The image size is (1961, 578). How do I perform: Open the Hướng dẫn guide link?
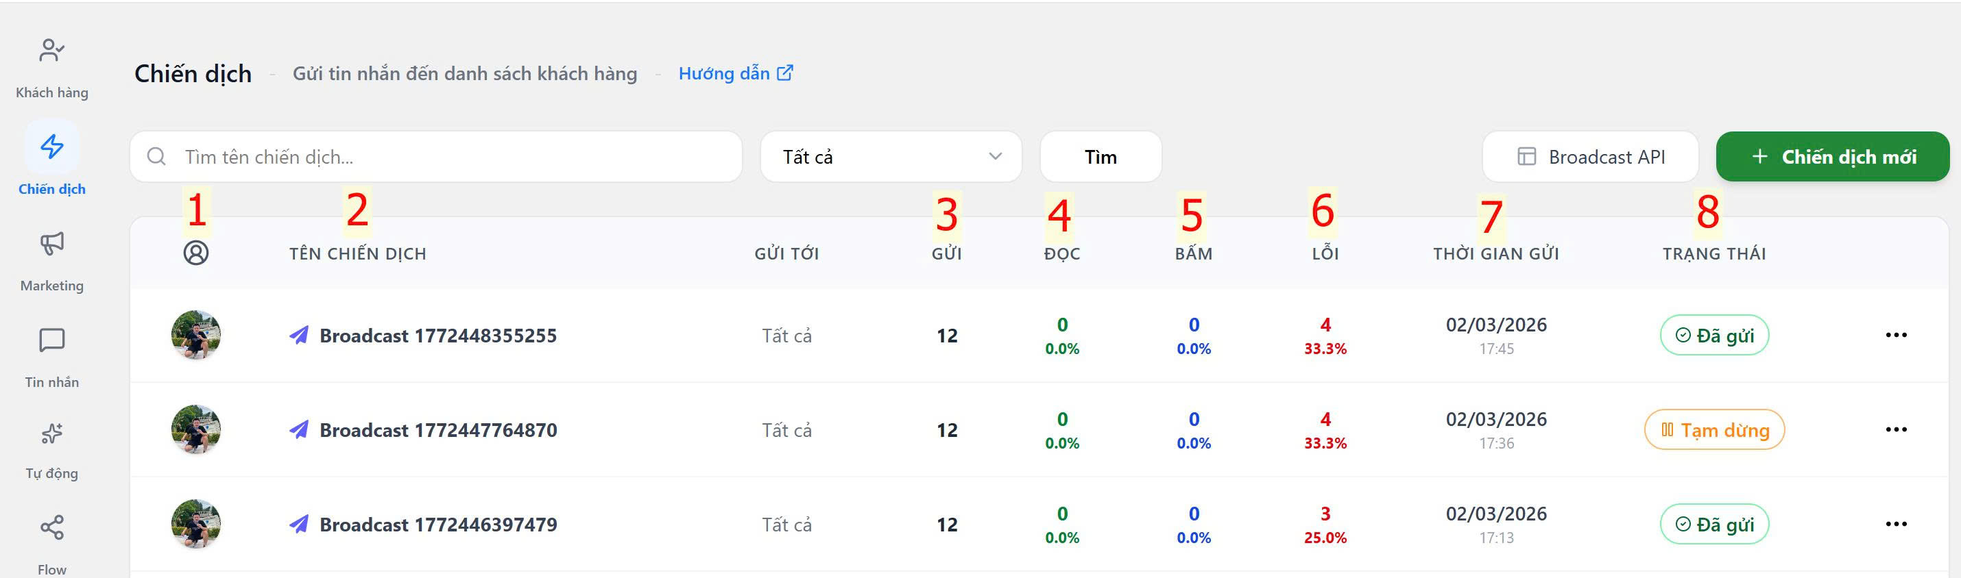pyautogui.click(x=735, y=74)
